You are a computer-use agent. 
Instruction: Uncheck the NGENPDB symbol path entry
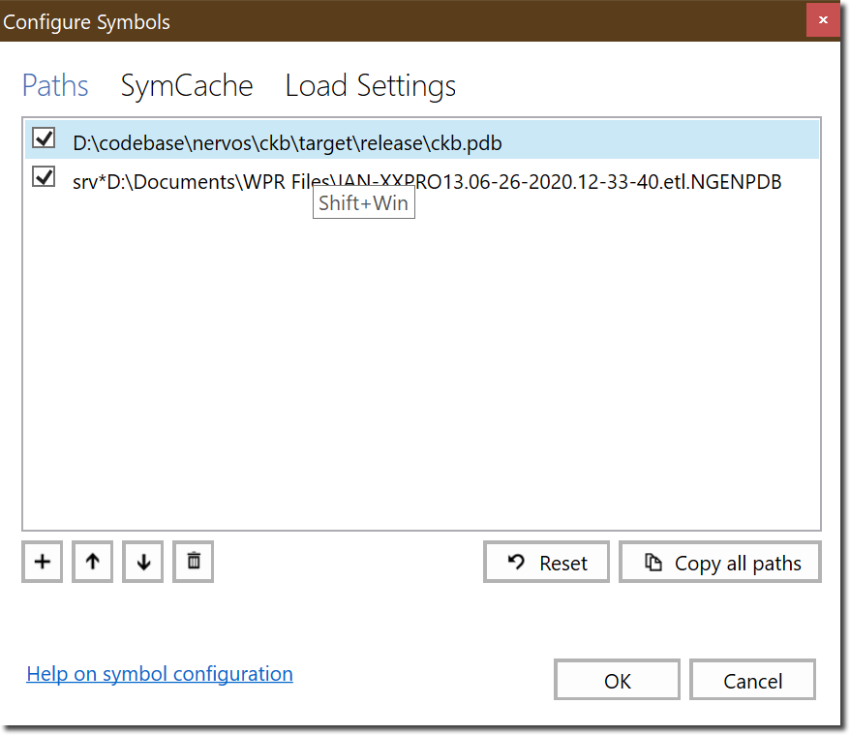pos(43,178)
